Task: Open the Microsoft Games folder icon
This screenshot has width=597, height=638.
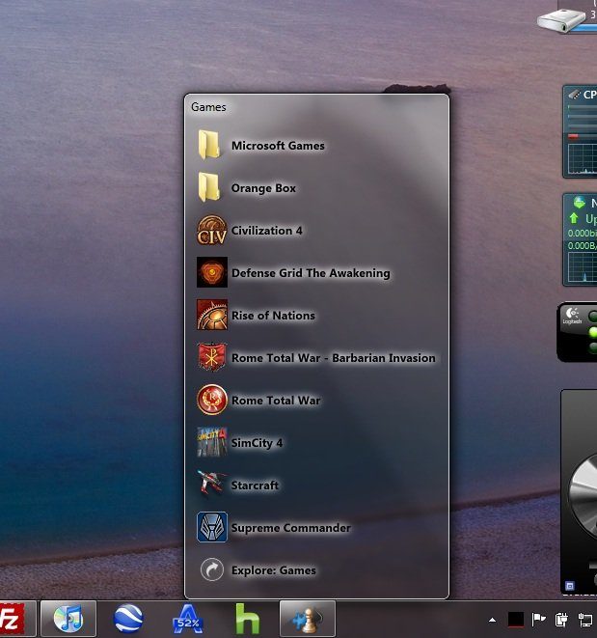Action: pyautogui.click(x=210, y=145)
